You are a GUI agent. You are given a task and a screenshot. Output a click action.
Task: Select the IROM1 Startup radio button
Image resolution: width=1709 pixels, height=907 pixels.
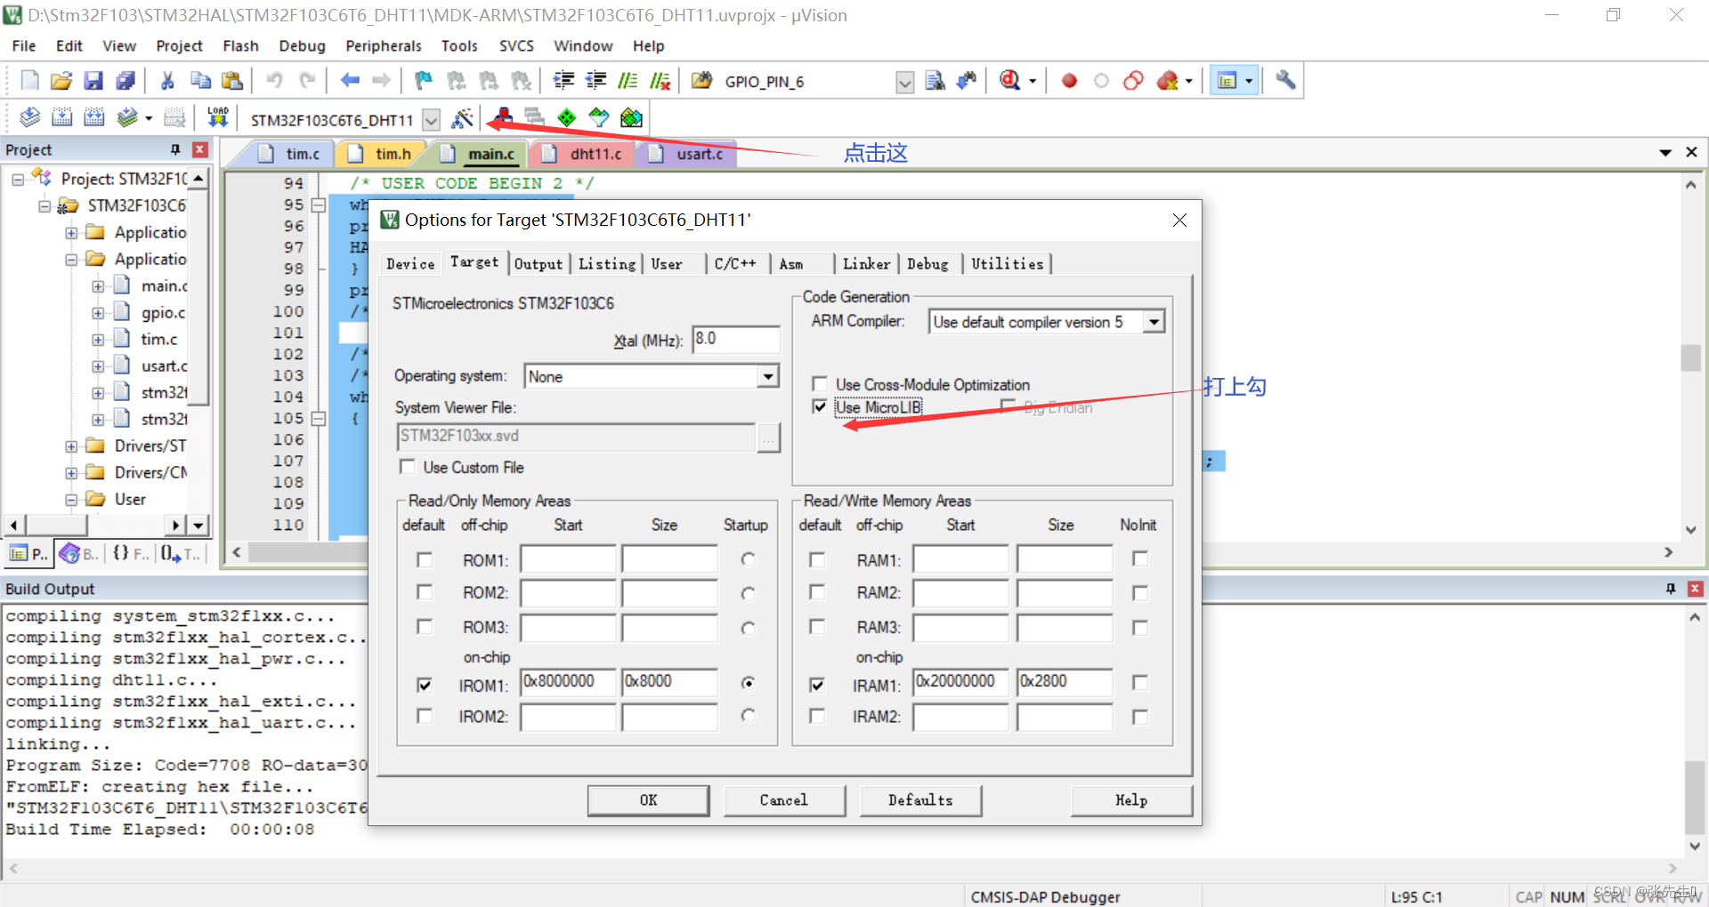(x=748, y=682)
